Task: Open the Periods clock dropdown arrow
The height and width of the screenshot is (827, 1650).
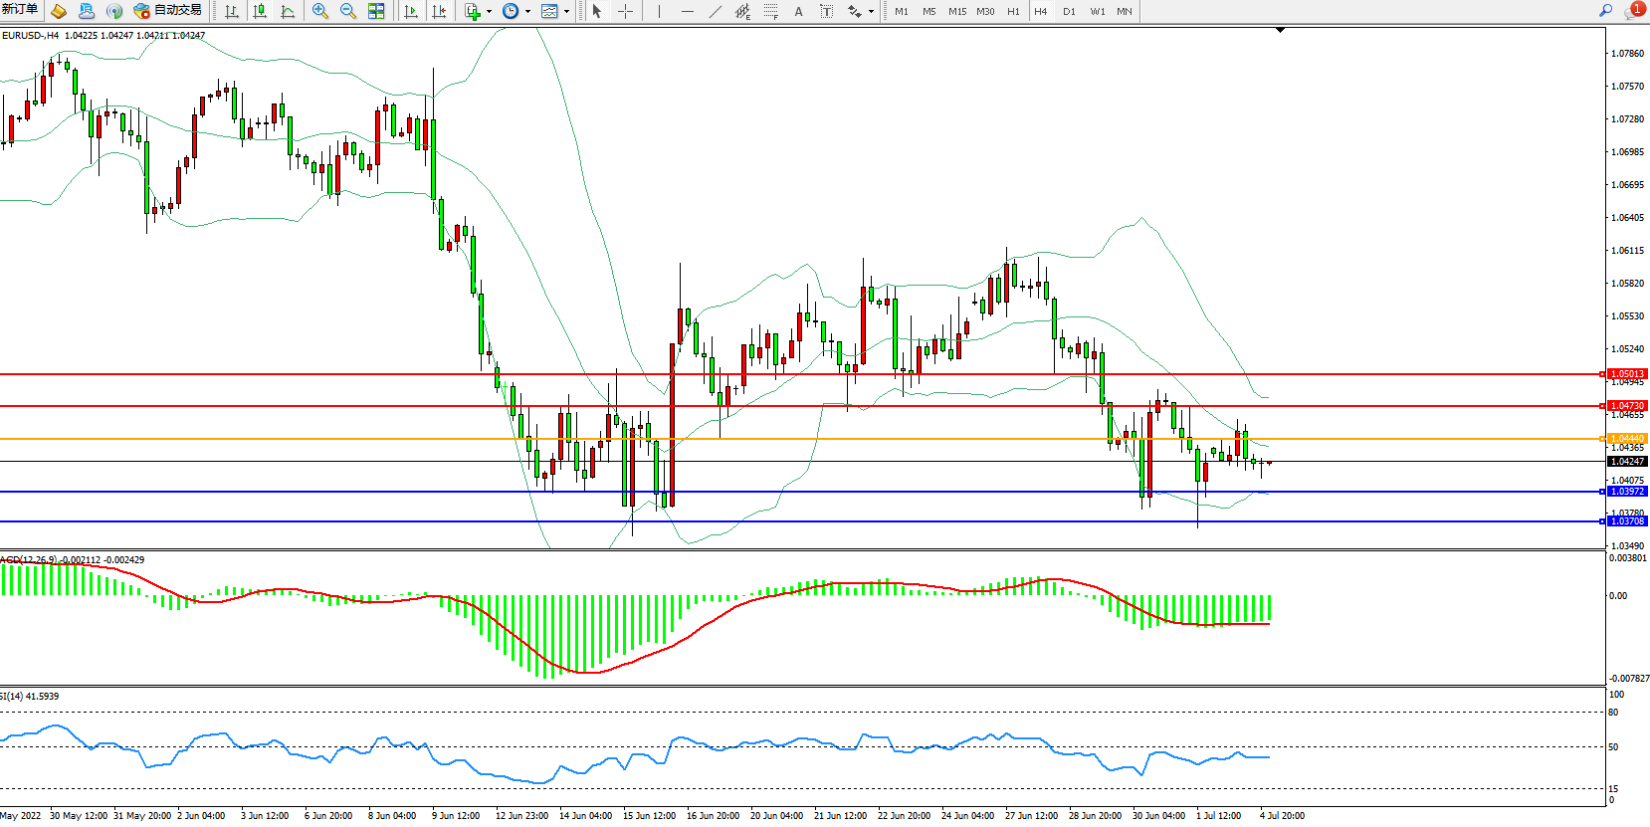Action: 527,12
